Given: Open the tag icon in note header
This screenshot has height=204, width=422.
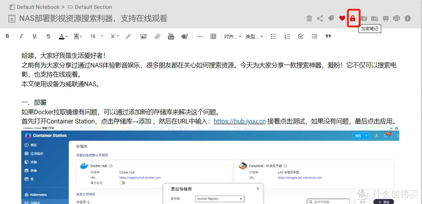Looking at the screenshot, I should tap(331, 19).
